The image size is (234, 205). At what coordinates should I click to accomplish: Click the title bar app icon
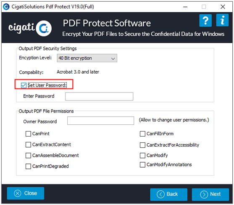pyautogui.click(x=6, y=7)
